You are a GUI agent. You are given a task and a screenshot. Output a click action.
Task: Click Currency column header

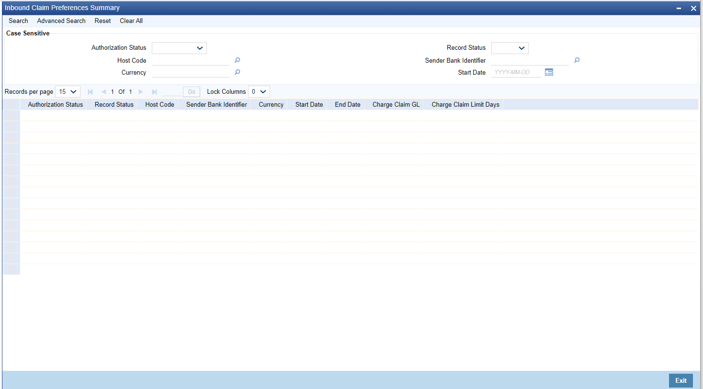point(271,104)
